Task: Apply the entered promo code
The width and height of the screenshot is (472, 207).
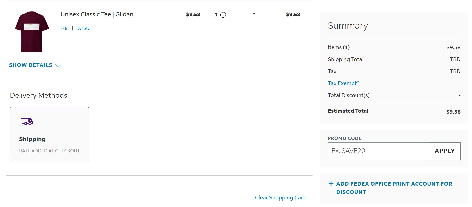Action: coord(445,151)
